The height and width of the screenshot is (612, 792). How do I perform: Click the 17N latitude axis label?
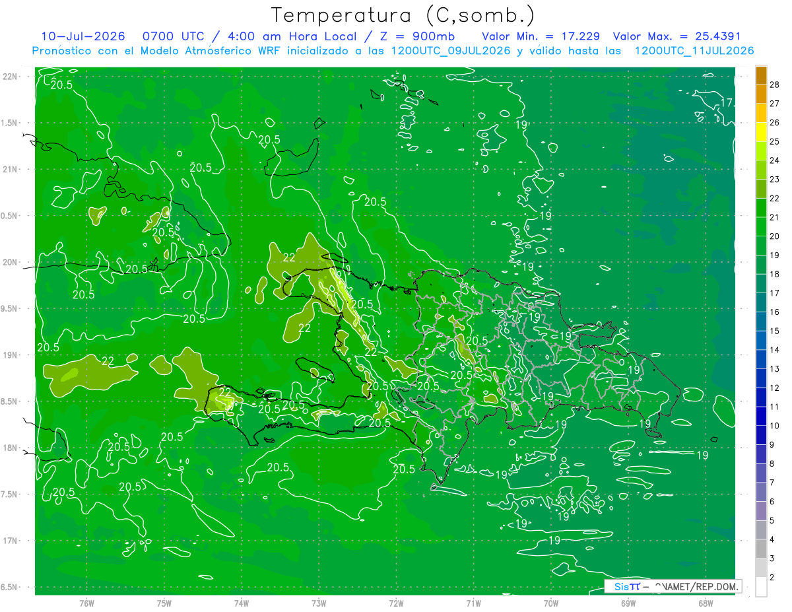(x=11, y=541)
